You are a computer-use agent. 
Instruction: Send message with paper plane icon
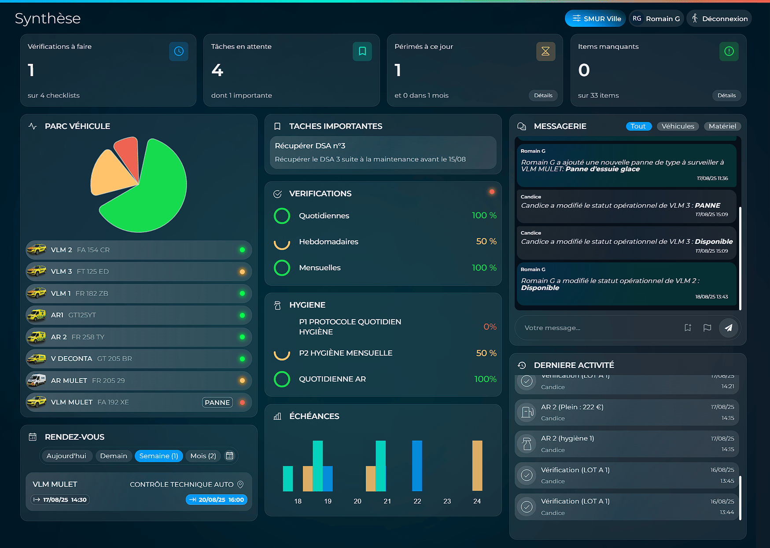coord(728,328)
